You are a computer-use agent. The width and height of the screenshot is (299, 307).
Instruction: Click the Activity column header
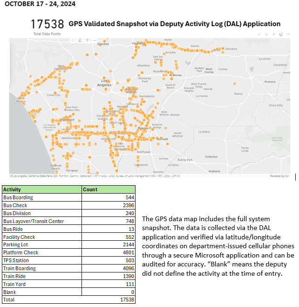[42, 190]
